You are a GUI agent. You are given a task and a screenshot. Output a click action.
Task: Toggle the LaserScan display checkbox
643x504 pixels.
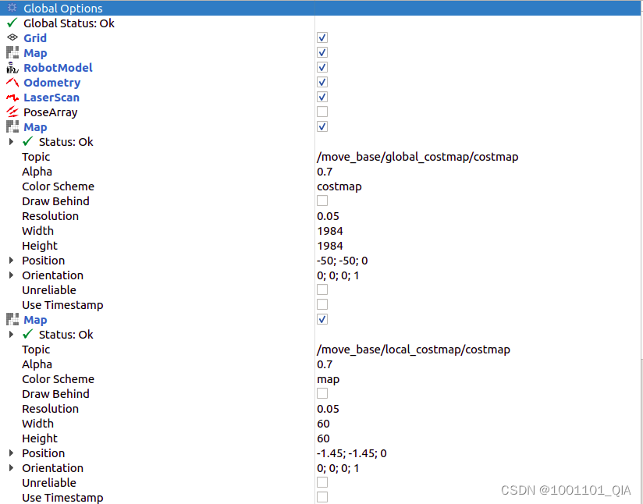point(322,97)
